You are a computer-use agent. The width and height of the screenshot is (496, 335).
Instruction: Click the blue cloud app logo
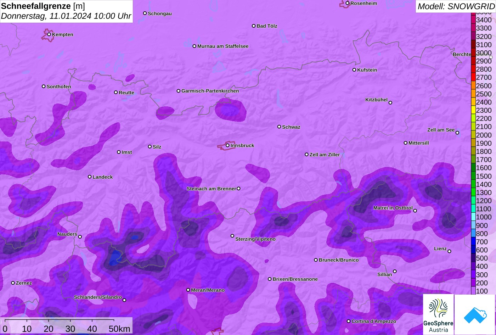tap(475, 314)
